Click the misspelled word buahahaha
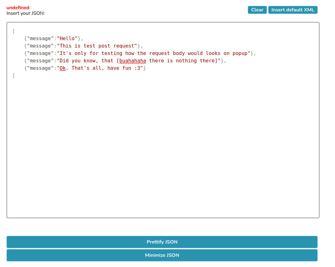 click(133, 61)
